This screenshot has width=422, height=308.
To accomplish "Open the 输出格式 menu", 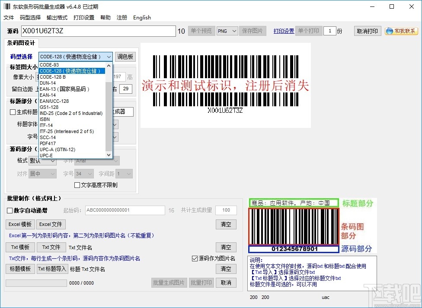I will (x=57, y=18).
